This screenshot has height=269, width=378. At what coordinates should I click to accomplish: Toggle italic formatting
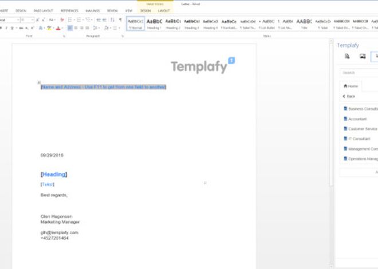6,28
